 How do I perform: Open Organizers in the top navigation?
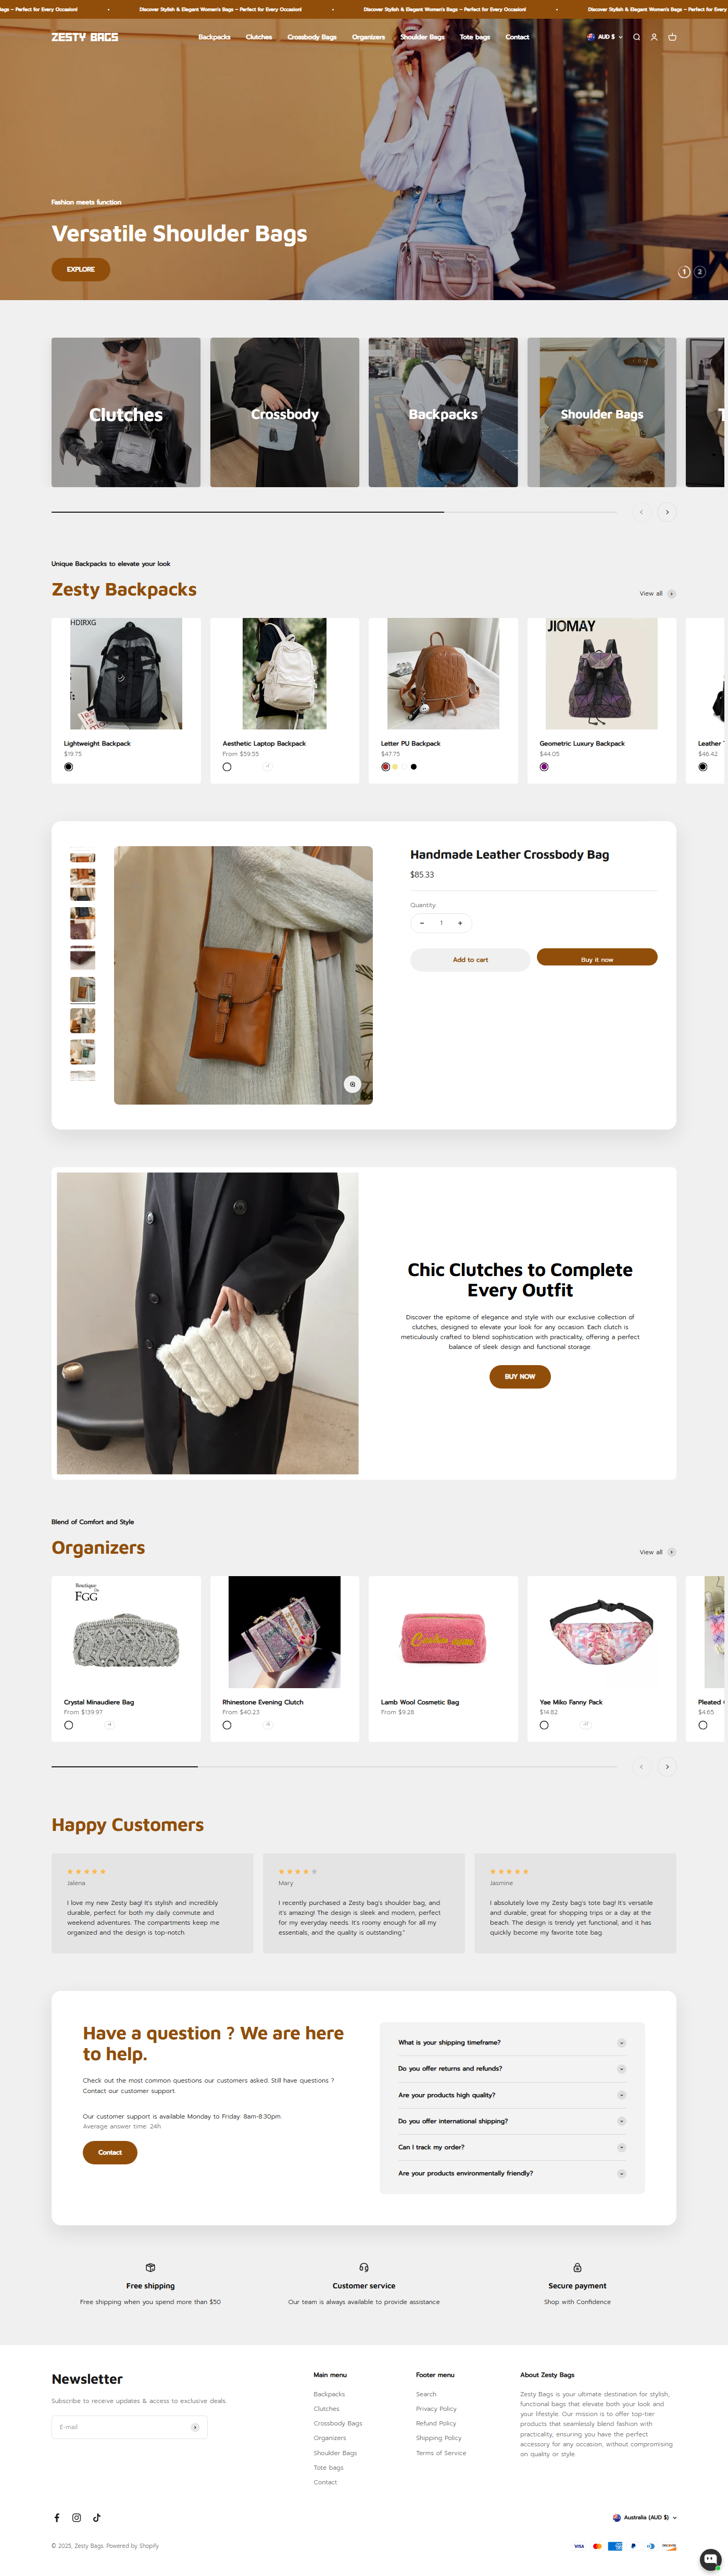368,37
